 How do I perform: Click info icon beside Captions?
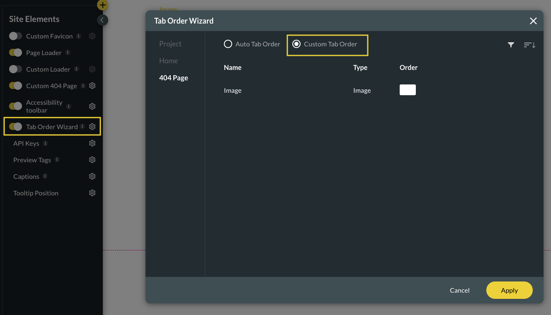45,176
